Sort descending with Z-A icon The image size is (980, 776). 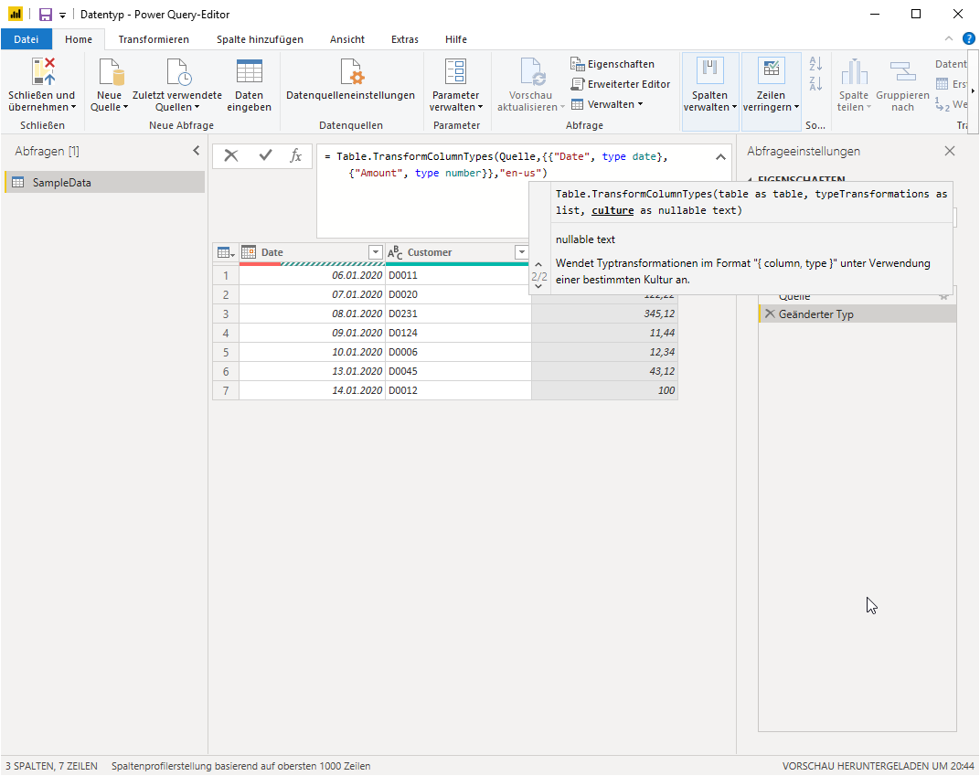click(x=815, y=83)
